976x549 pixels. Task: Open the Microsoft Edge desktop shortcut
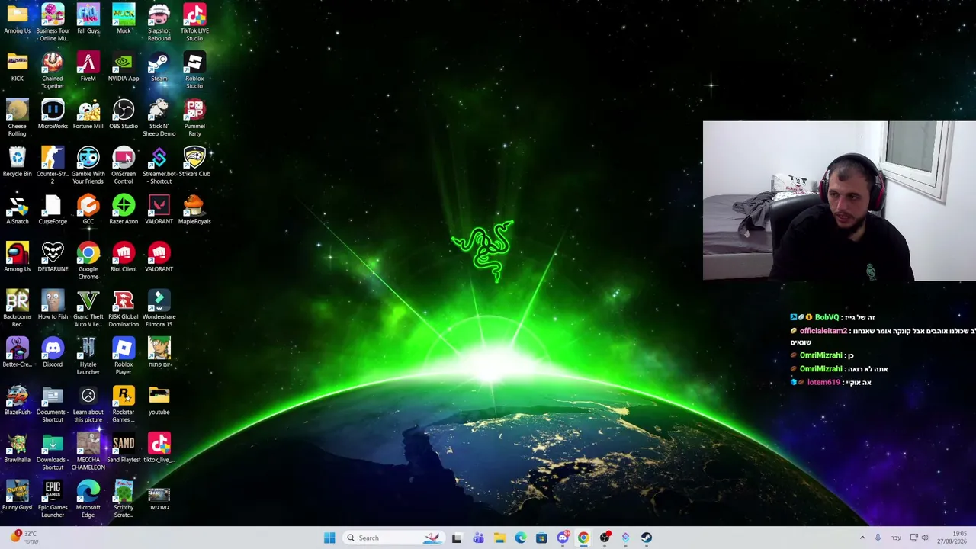coord(88,499)
